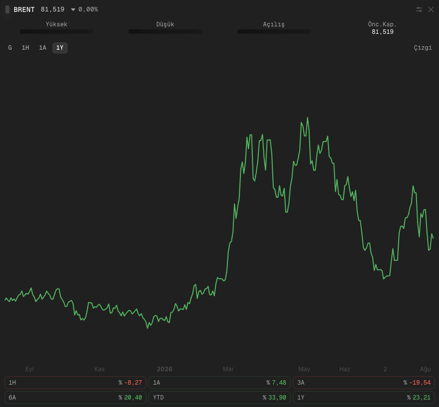The height and width of the screenshot is (407, 439).
Task: Open the chart settings sliders icon
Action: point(419,9)
